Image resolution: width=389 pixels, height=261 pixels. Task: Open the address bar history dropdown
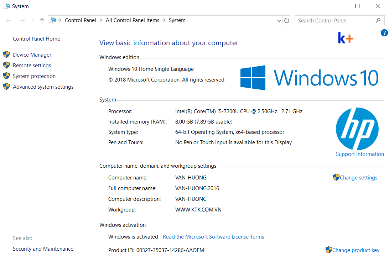279,21
